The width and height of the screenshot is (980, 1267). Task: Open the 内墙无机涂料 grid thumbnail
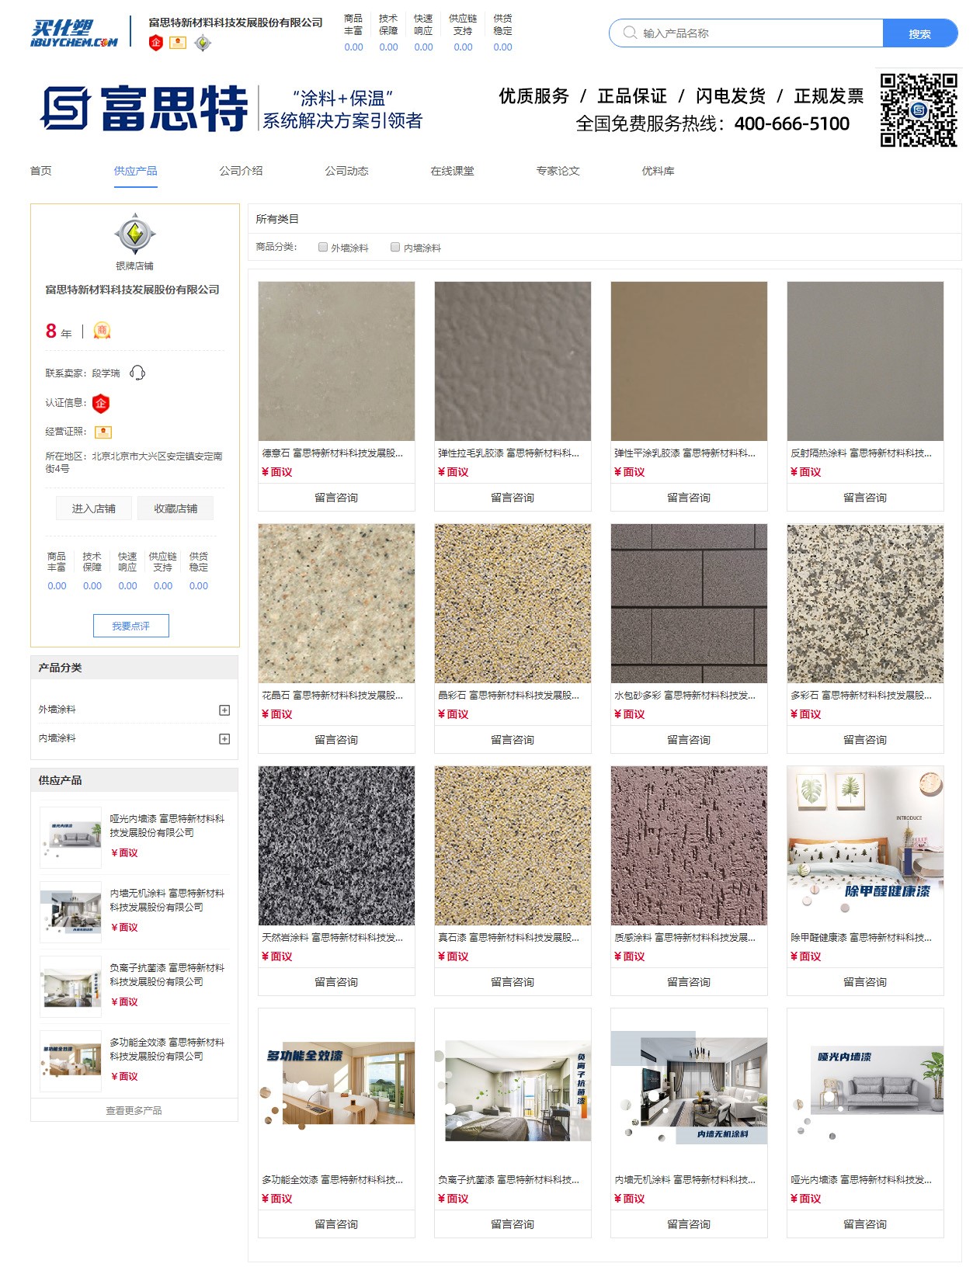pyautogui.click(x=689, y=1088)
